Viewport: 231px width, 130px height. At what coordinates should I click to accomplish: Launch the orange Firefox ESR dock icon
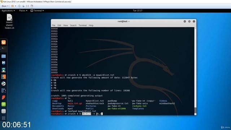[x=4, y=42]
